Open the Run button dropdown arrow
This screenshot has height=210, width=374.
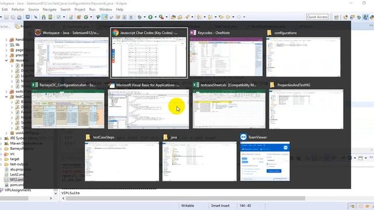tap(155, 17)
